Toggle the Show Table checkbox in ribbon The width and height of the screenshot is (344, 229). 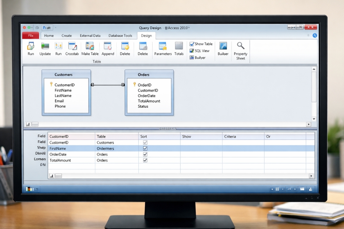coord(192,44)
